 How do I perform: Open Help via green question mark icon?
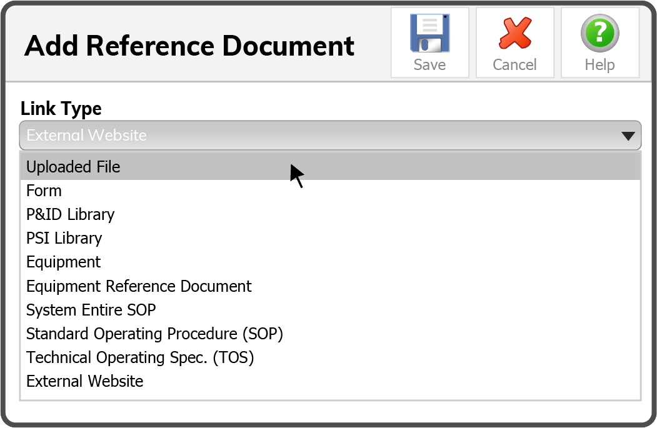[x=599, y=33]
